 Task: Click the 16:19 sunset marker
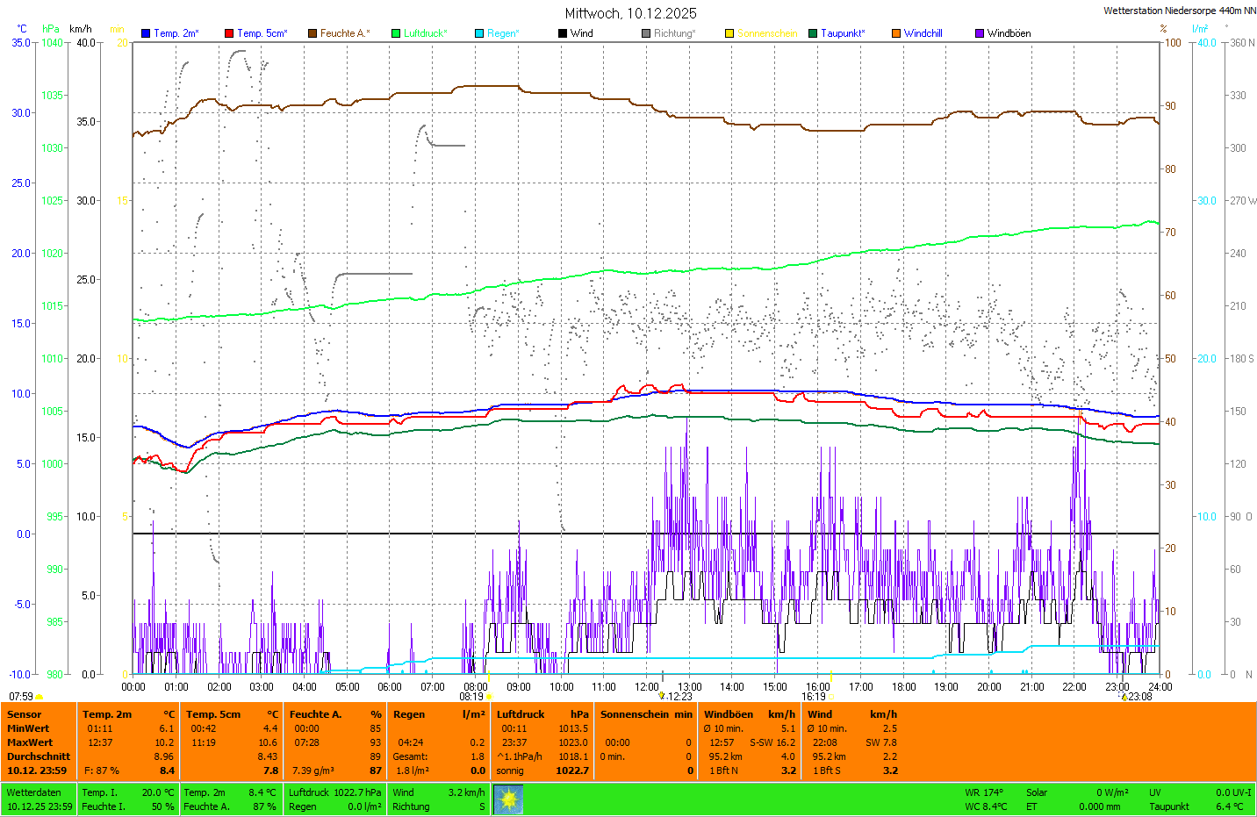tap(814, 697)
